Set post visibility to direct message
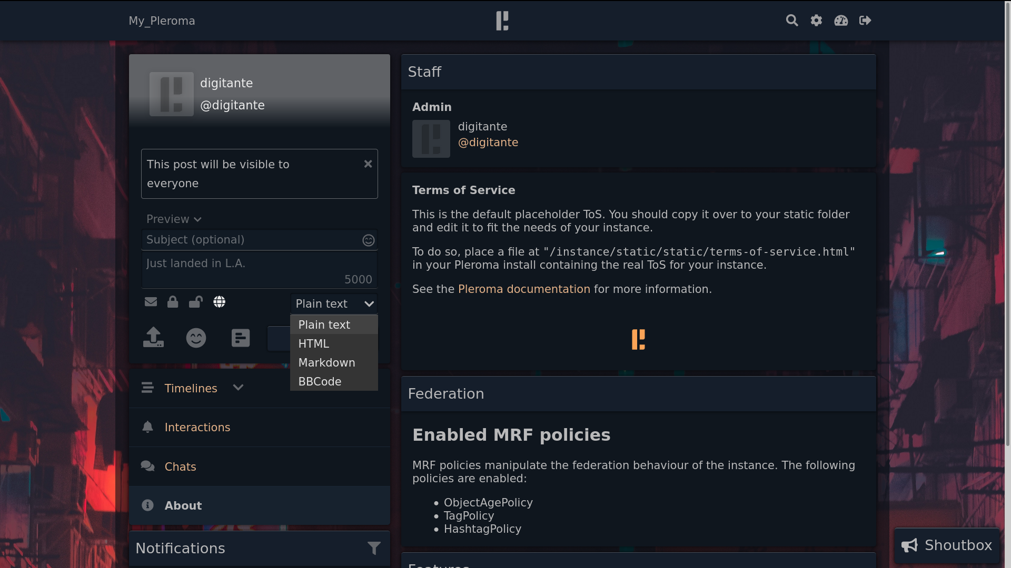The height and width of the screenshot is (568, 1011). pyautogui.click(x=151, y=302)
